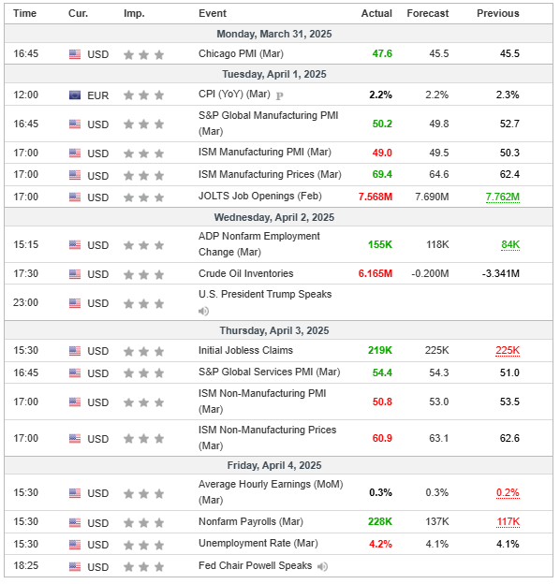Click the US flag in the JOLTS Job Openings row

tap(75, 197)
